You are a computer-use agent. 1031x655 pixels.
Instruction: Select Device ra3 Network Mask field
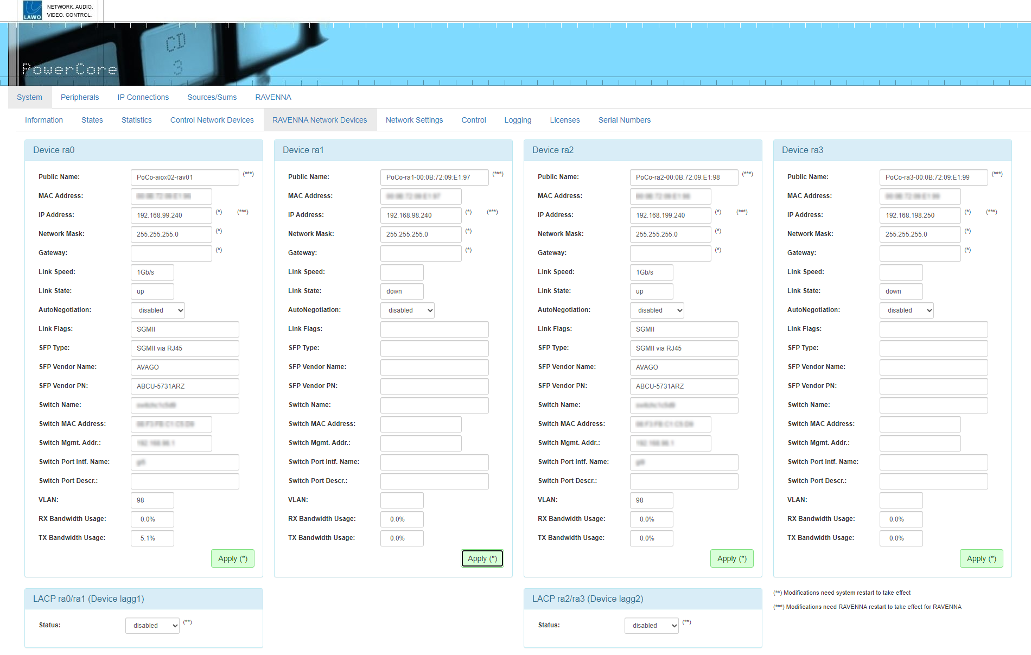(920, 234)
